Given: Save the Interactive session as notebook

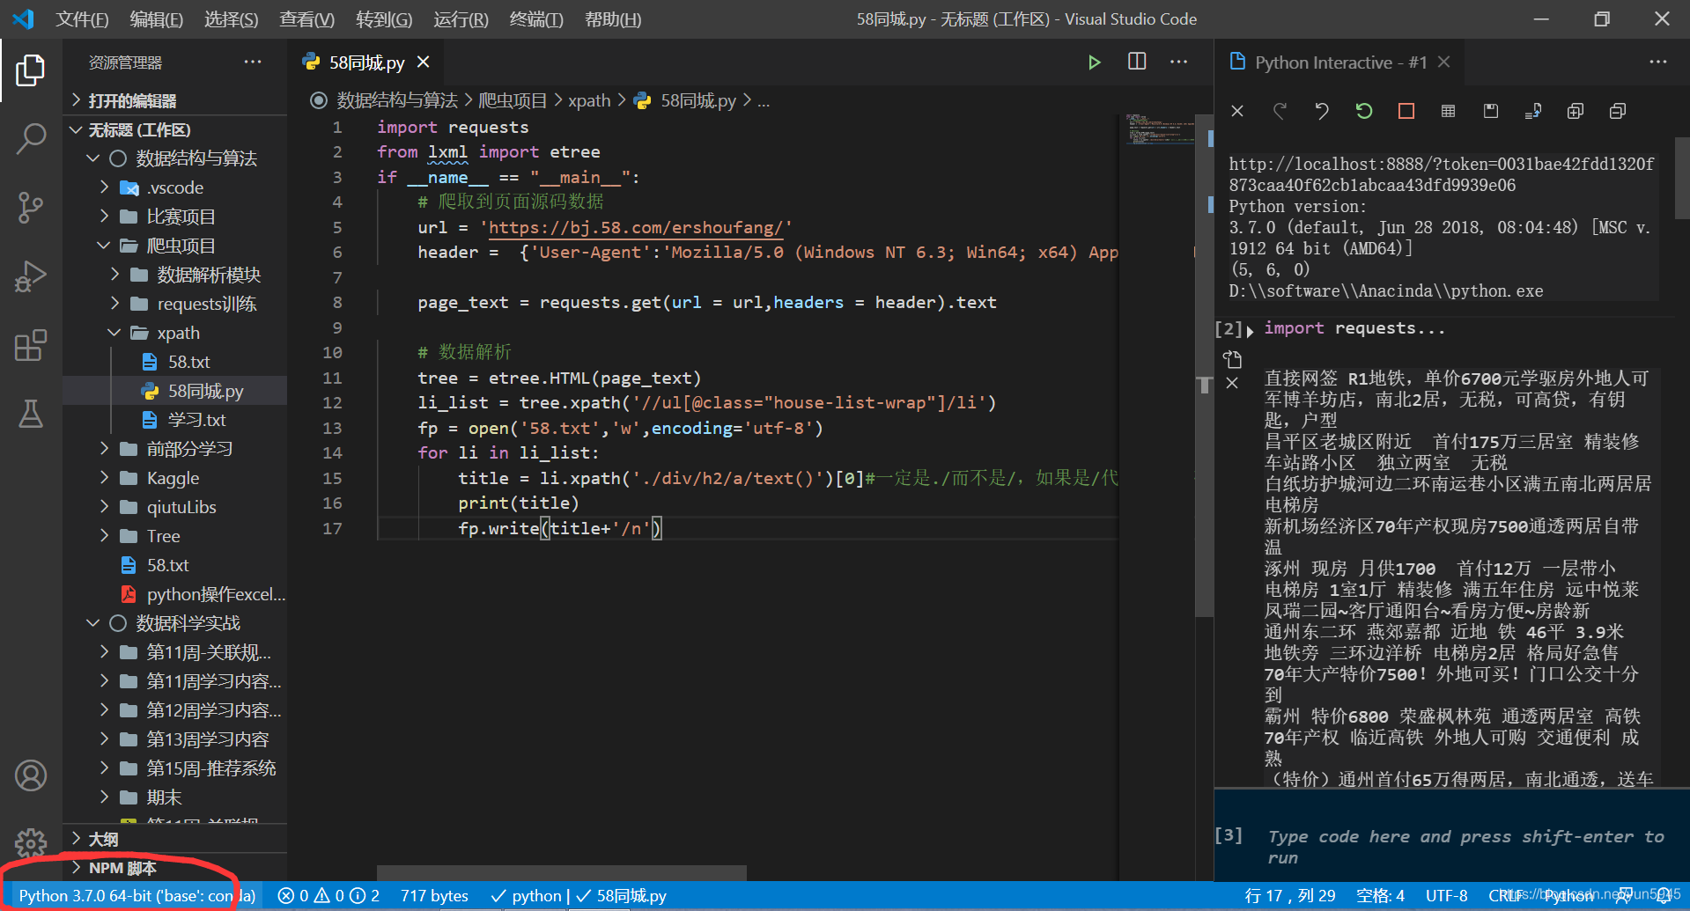Looking at the screenshot, I should pyautogui.click(x=1491, y=111).
